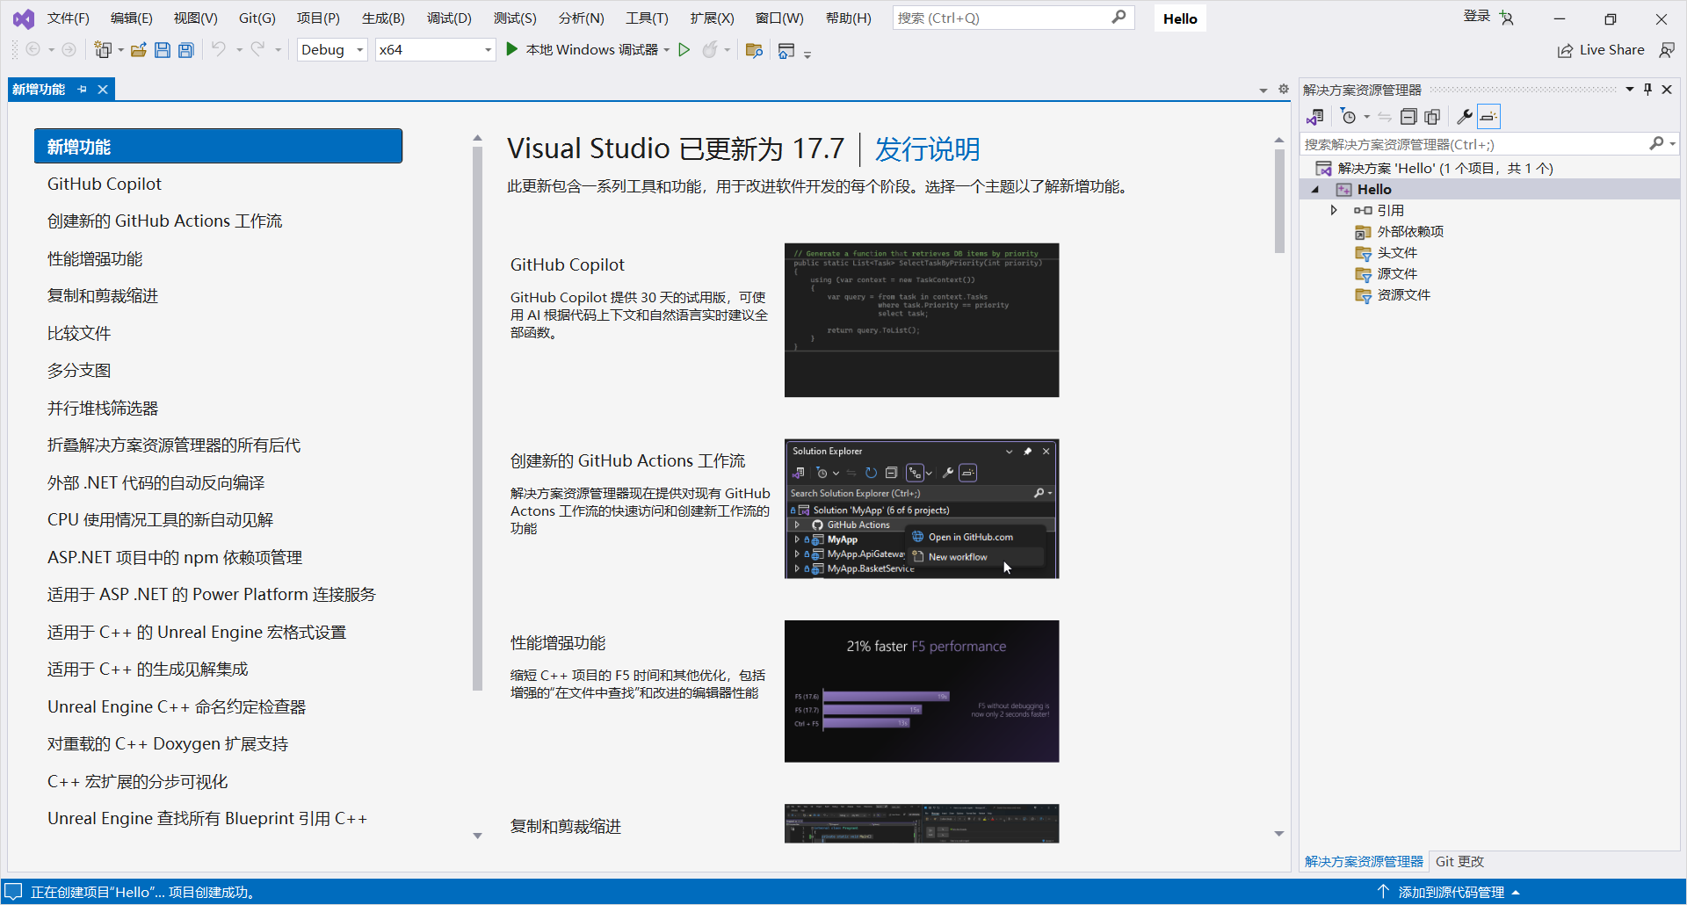Switch to the Git 更改 tab
1687x905 pixels.
pos(1459,861)
